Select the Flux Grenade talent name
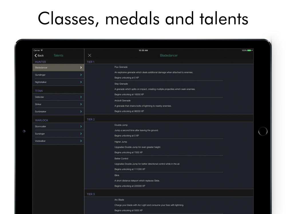This screenshot has width=286, height=214. tap(121, 67)
